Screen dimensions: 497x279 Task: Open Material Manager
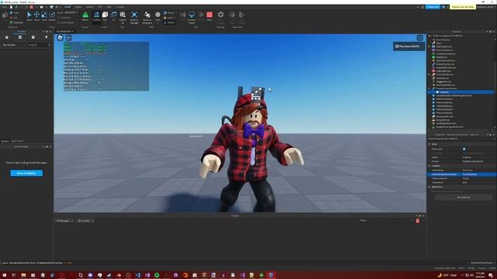pyautogui.click(x=134, y=17)
